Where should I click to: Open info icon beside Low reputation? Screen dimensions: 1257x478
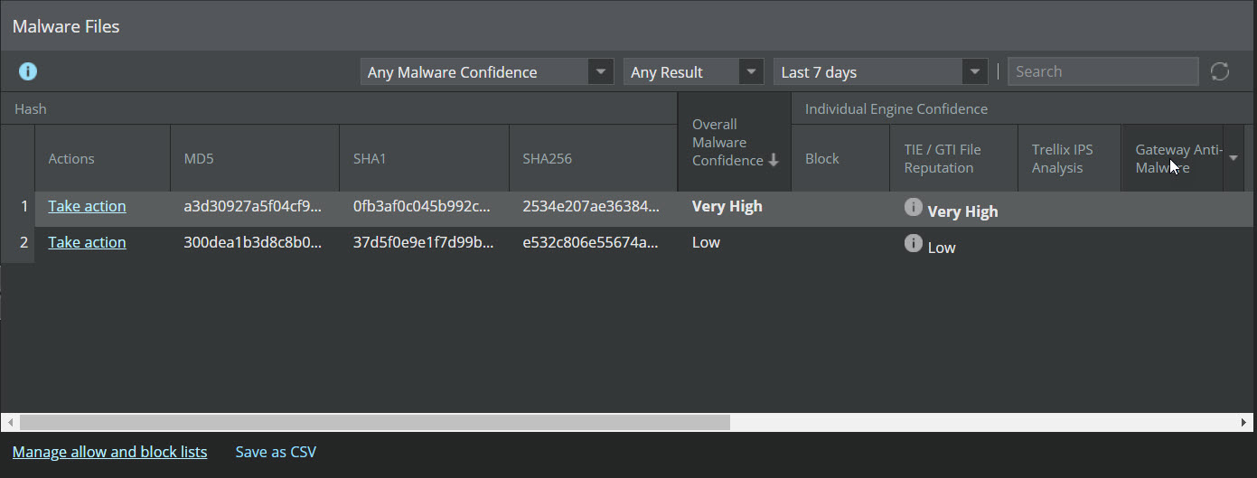point(913,244)
